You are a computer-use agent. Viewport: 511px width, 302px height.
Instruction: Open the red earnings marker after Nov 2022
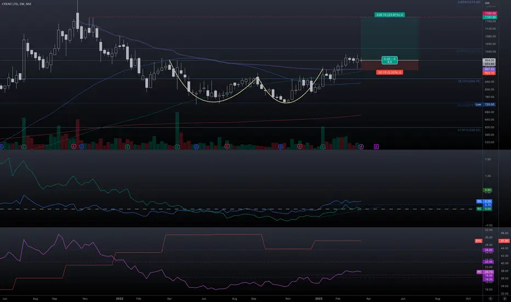(x=300, y=147)
